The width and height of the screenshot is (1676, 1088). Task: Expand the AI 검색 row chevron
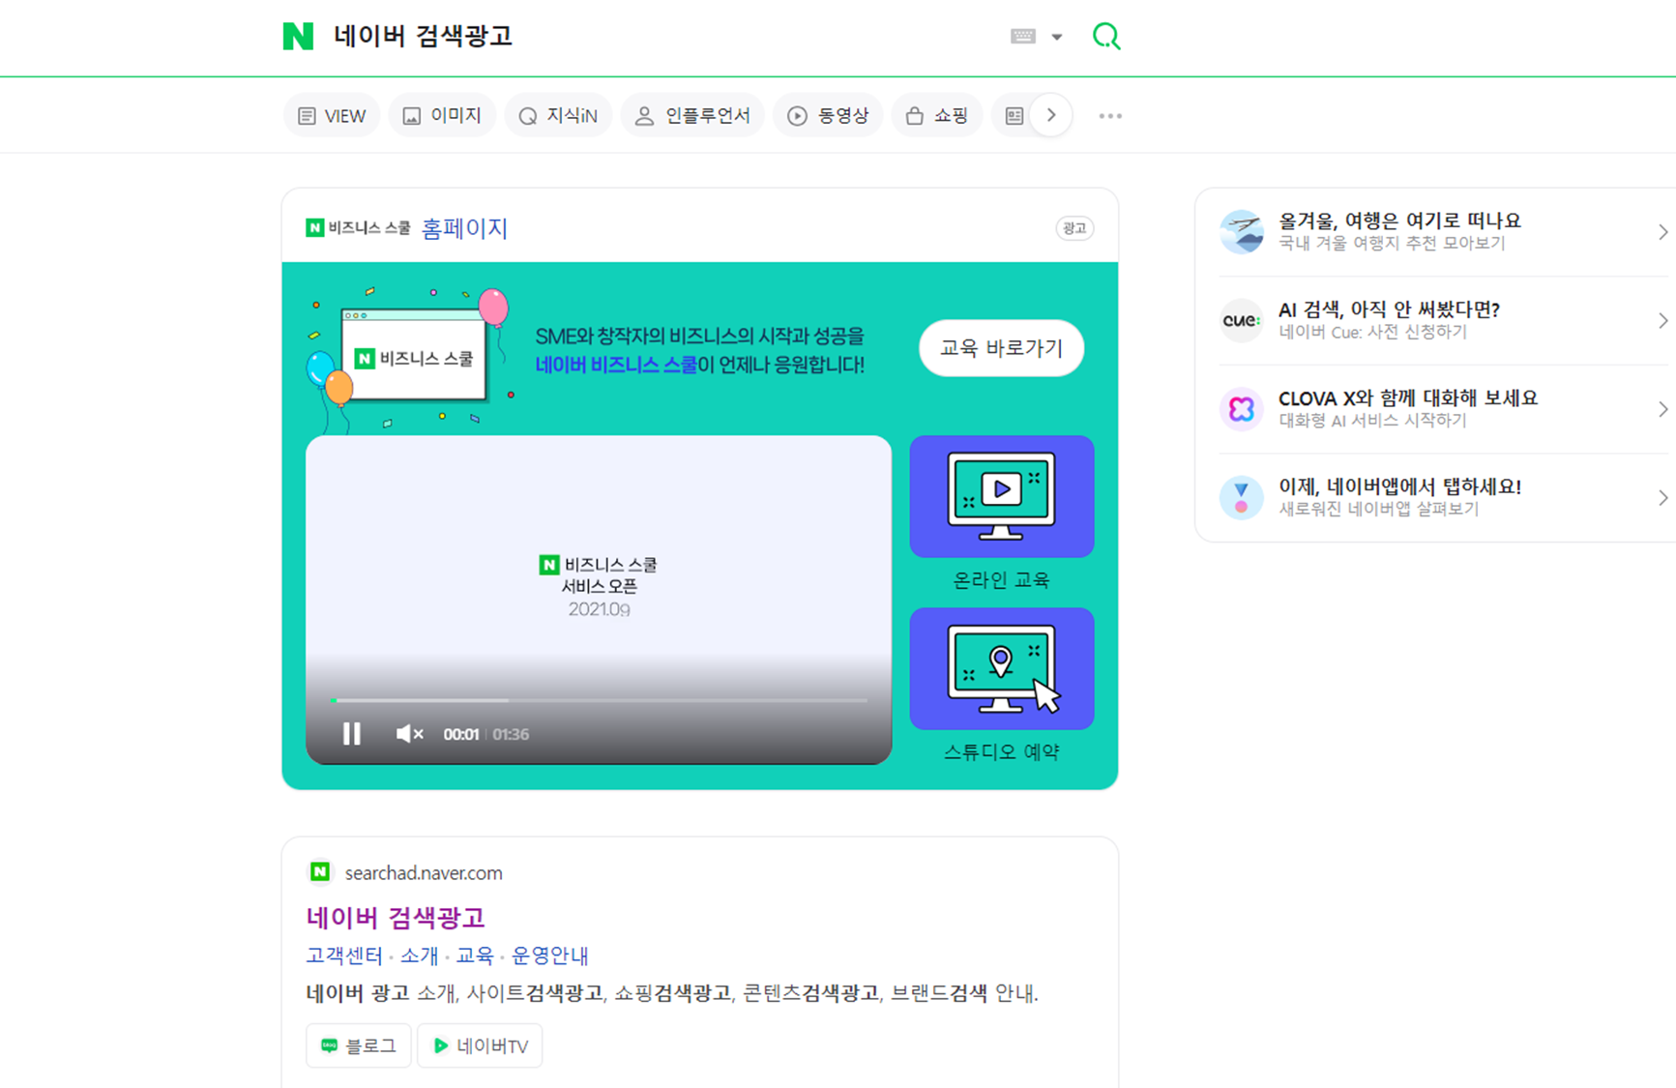click(1662, 320)
